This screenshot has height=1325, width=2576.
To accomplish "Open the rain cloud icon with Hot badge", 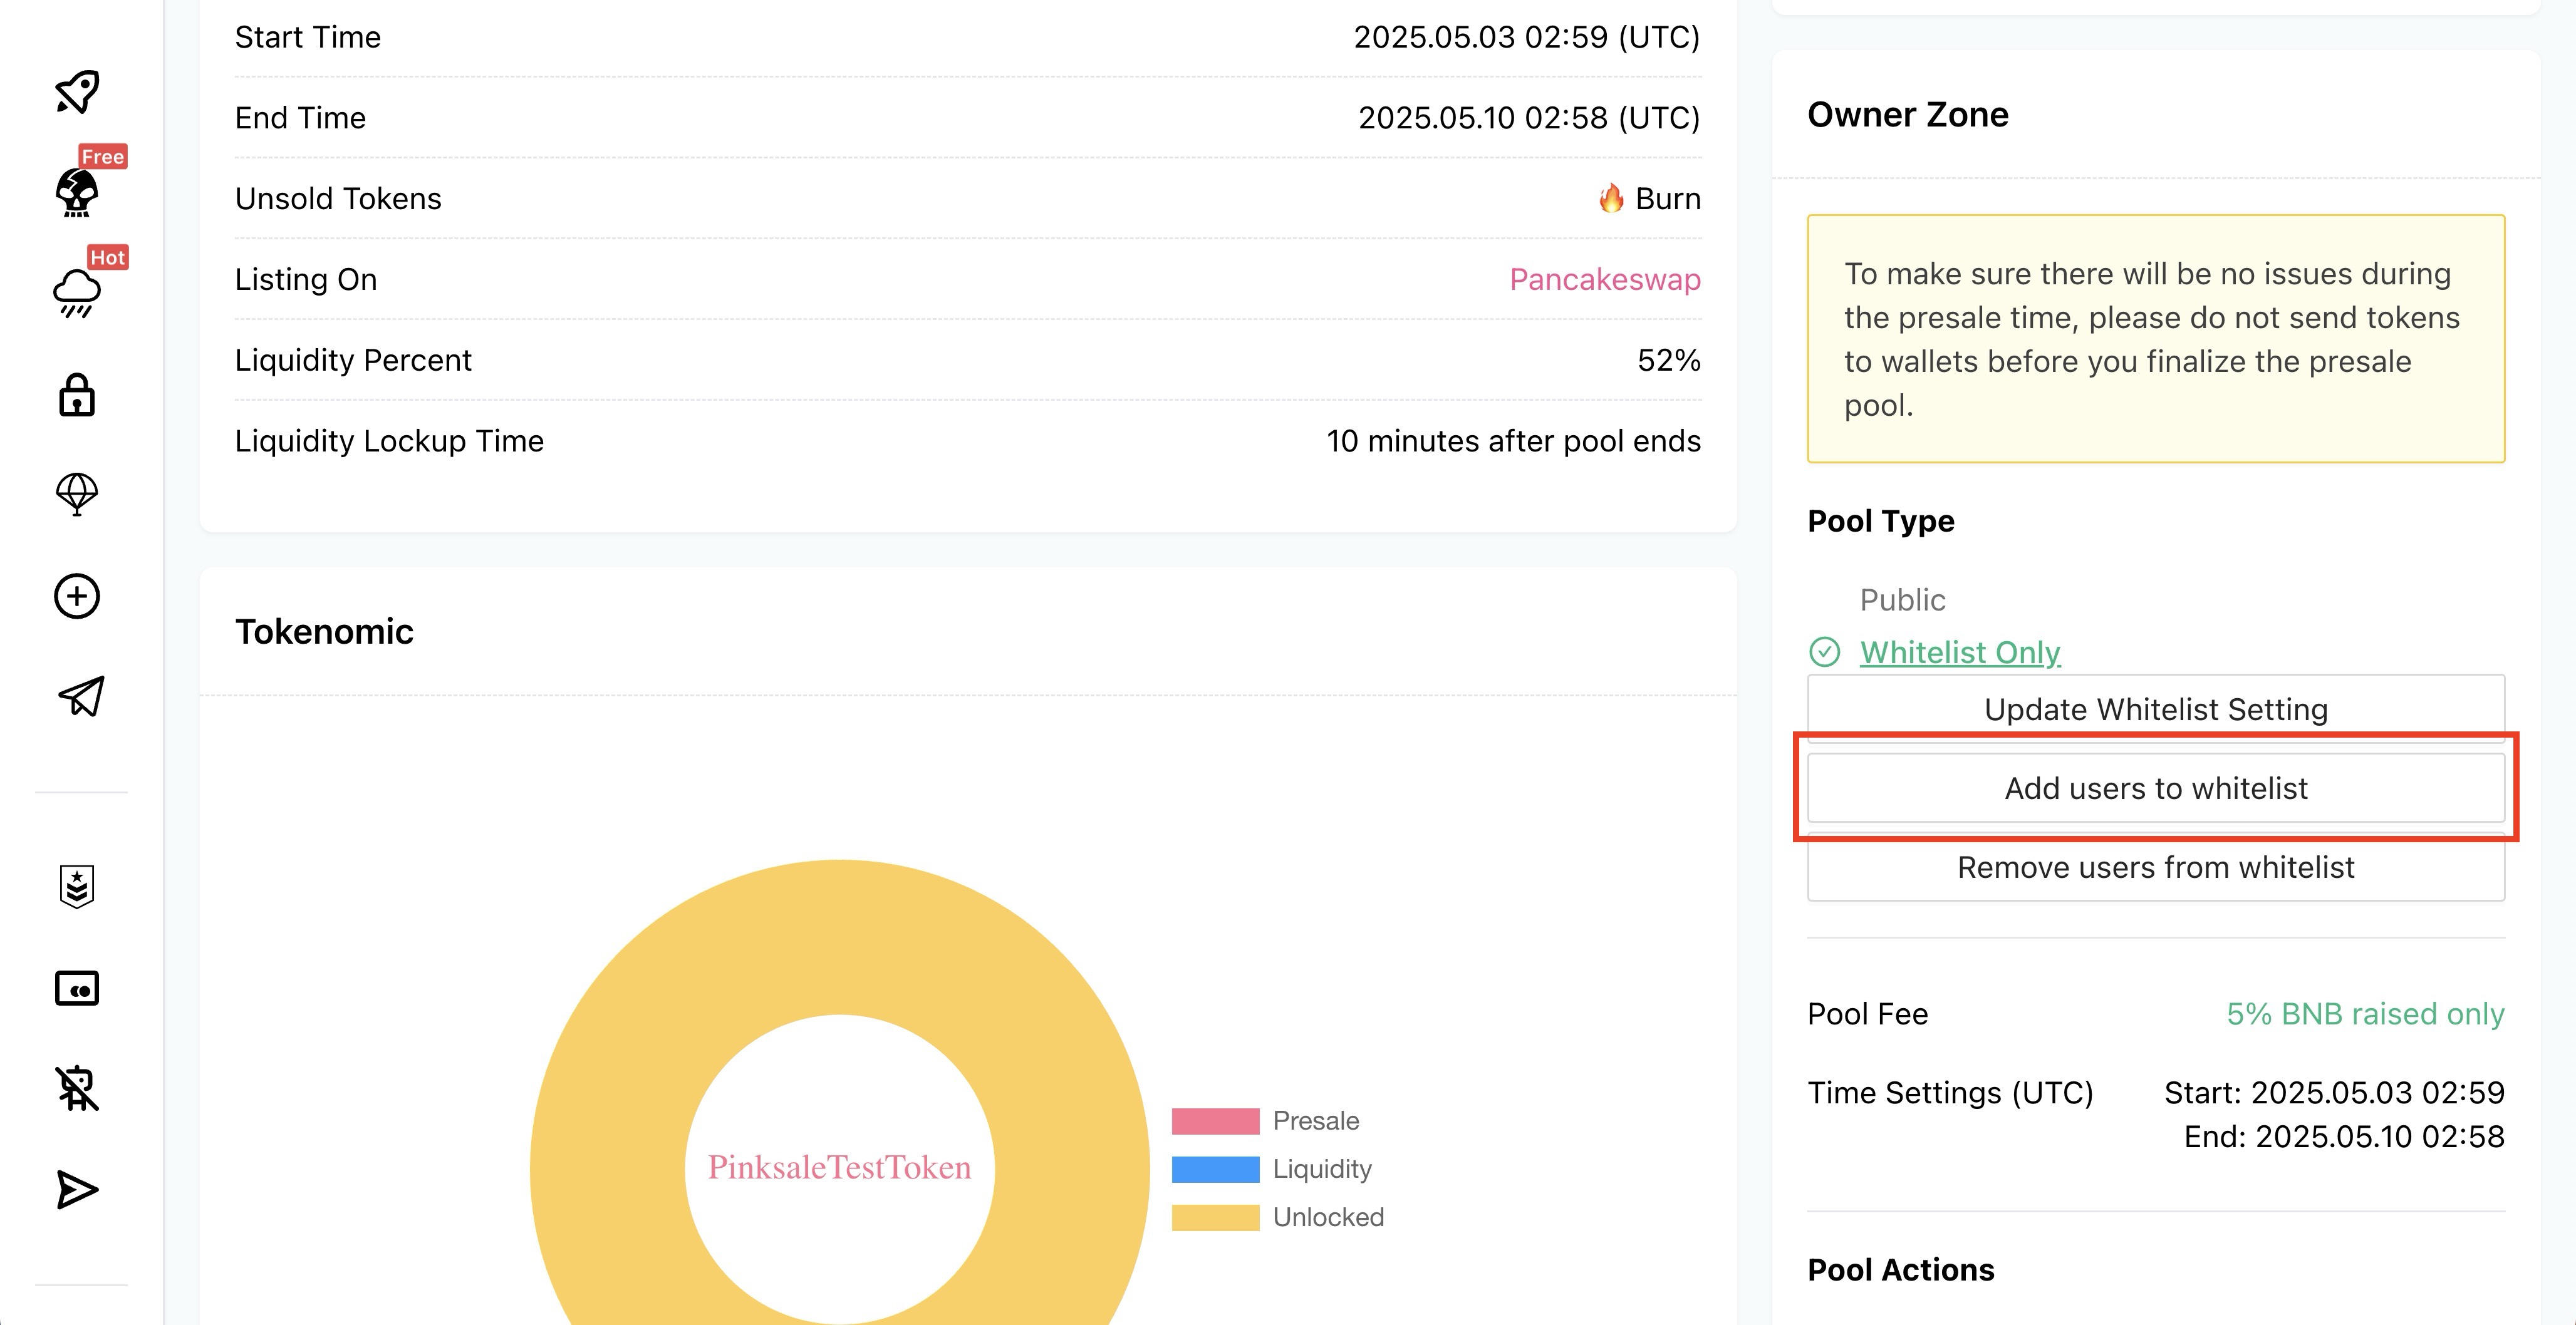I will coord(77,293).
